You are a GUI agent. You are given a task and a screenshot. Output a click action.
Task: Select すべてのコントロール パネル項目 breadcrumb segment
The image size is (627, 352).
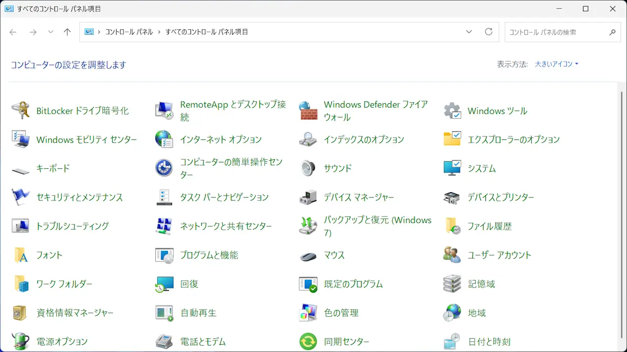(206, 32)
